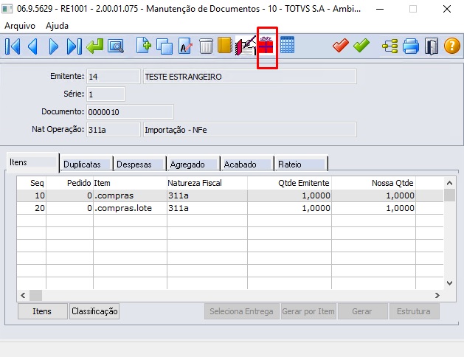
Task: Click the Seq 10 cell
Action: click(x=32, y=195)
